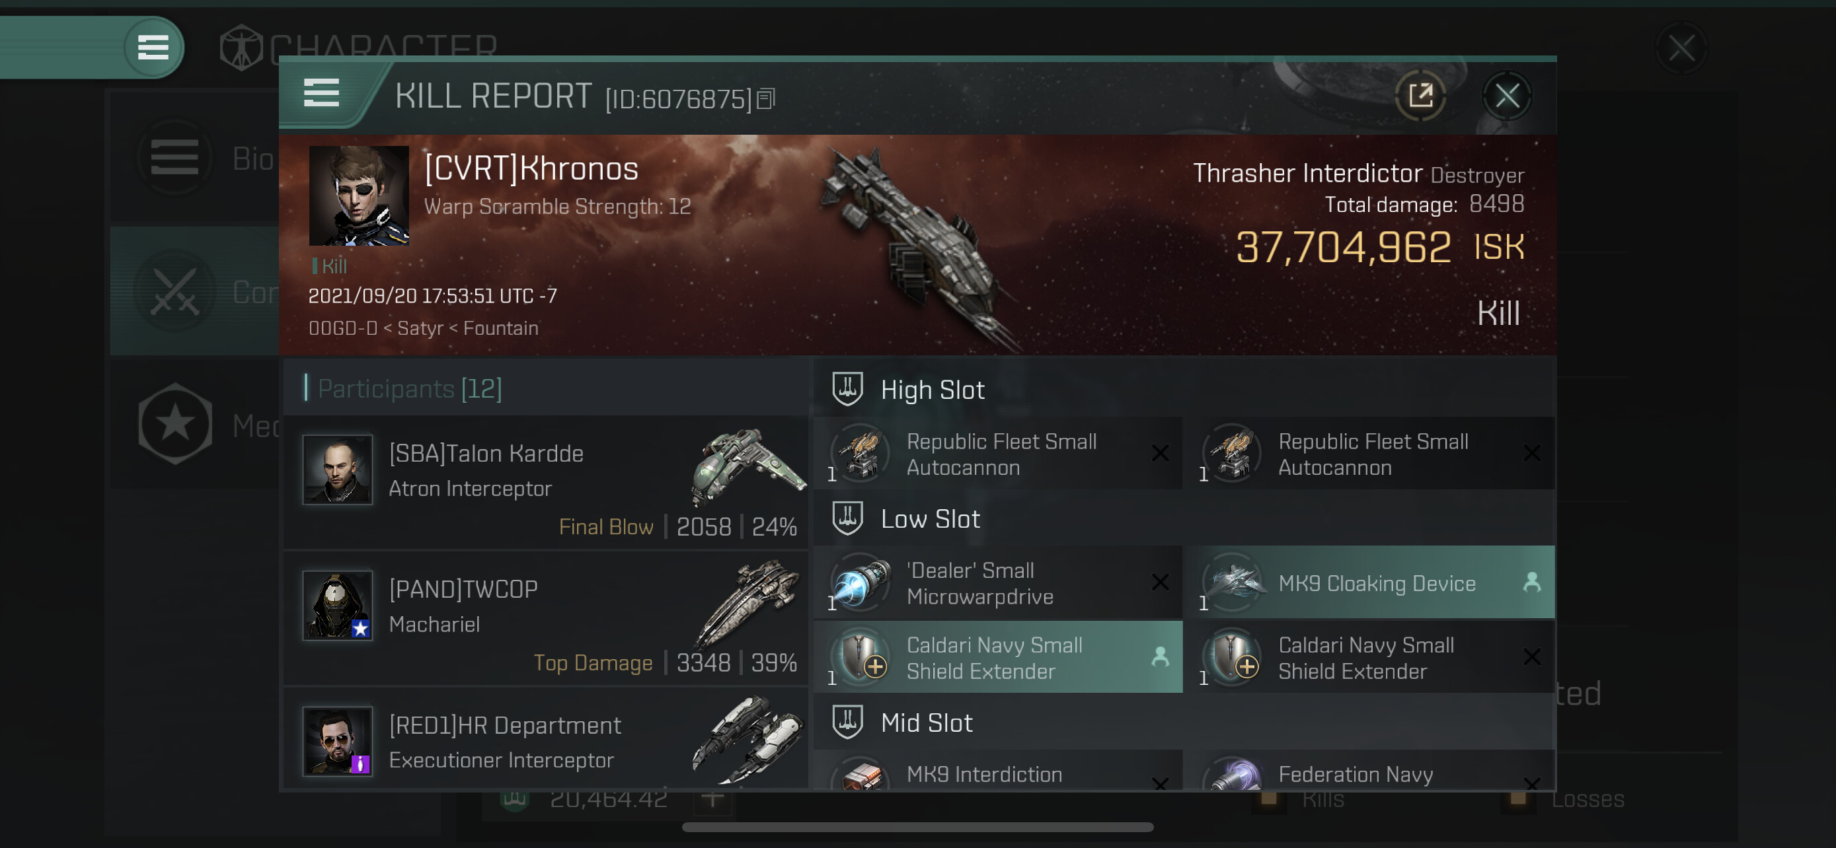The image size is (1836, 848).
Task: Click the share kill report icon
Action: pos(1420,95)
